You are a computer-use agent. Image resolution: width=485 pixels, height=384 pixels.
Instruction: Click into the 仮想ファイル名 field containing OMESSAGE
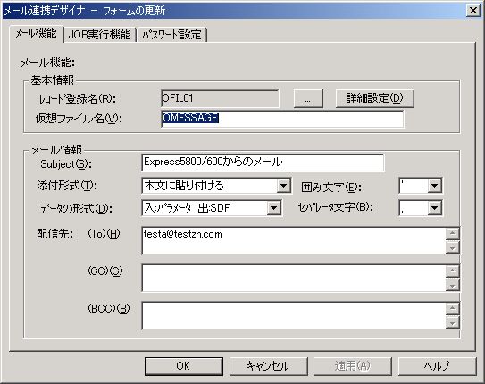tap(282, 119)
